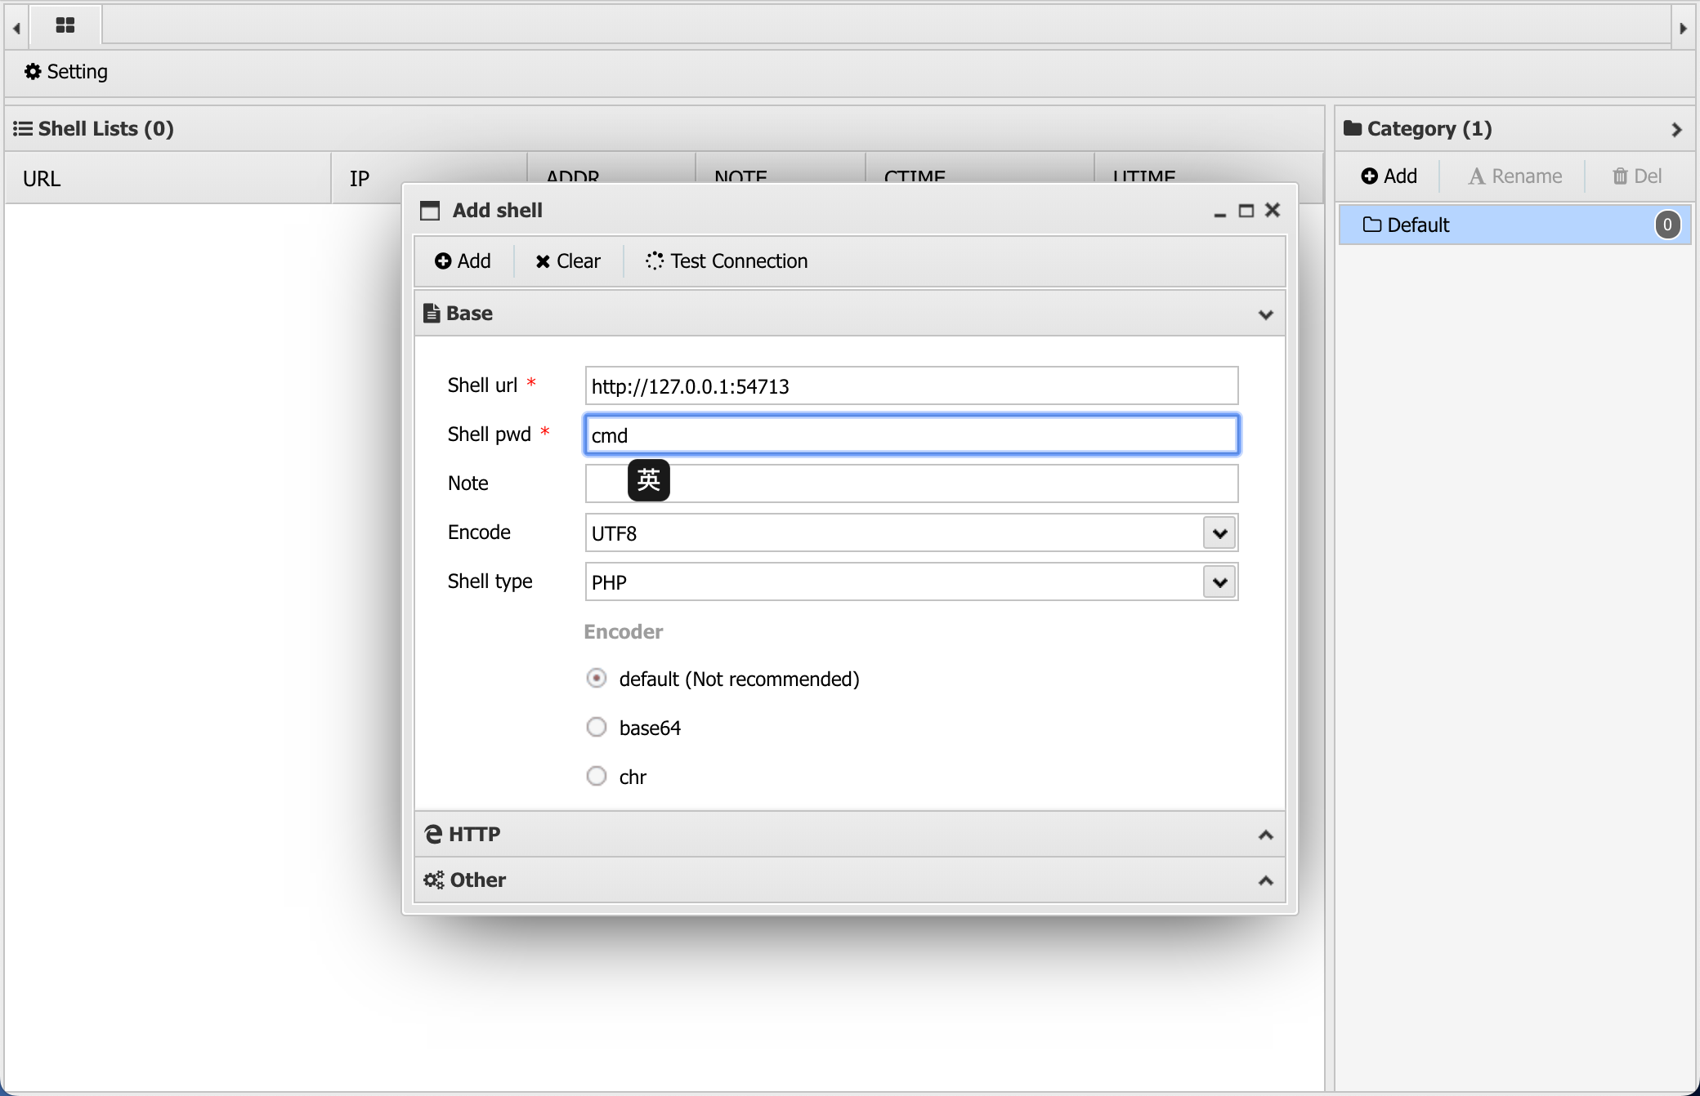The image size is (1700, 1096).
Task: Run Test Connection spinner button
Action: coord(727,261)
